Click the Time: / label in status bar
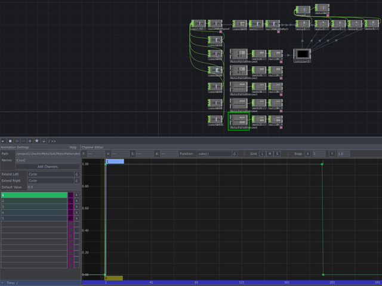 tap(12, 283)
